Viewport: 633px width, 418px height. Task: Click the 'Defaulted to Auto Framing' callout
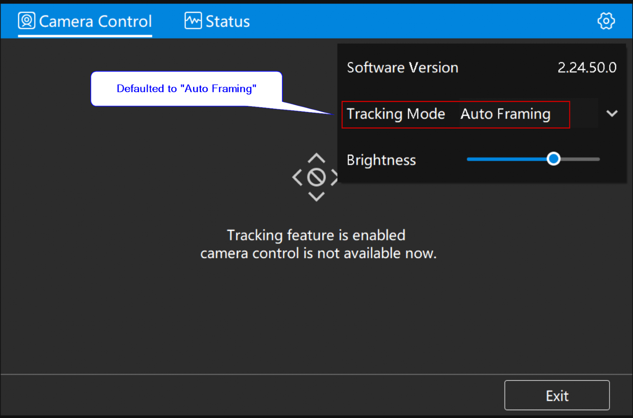pos(186,89)
